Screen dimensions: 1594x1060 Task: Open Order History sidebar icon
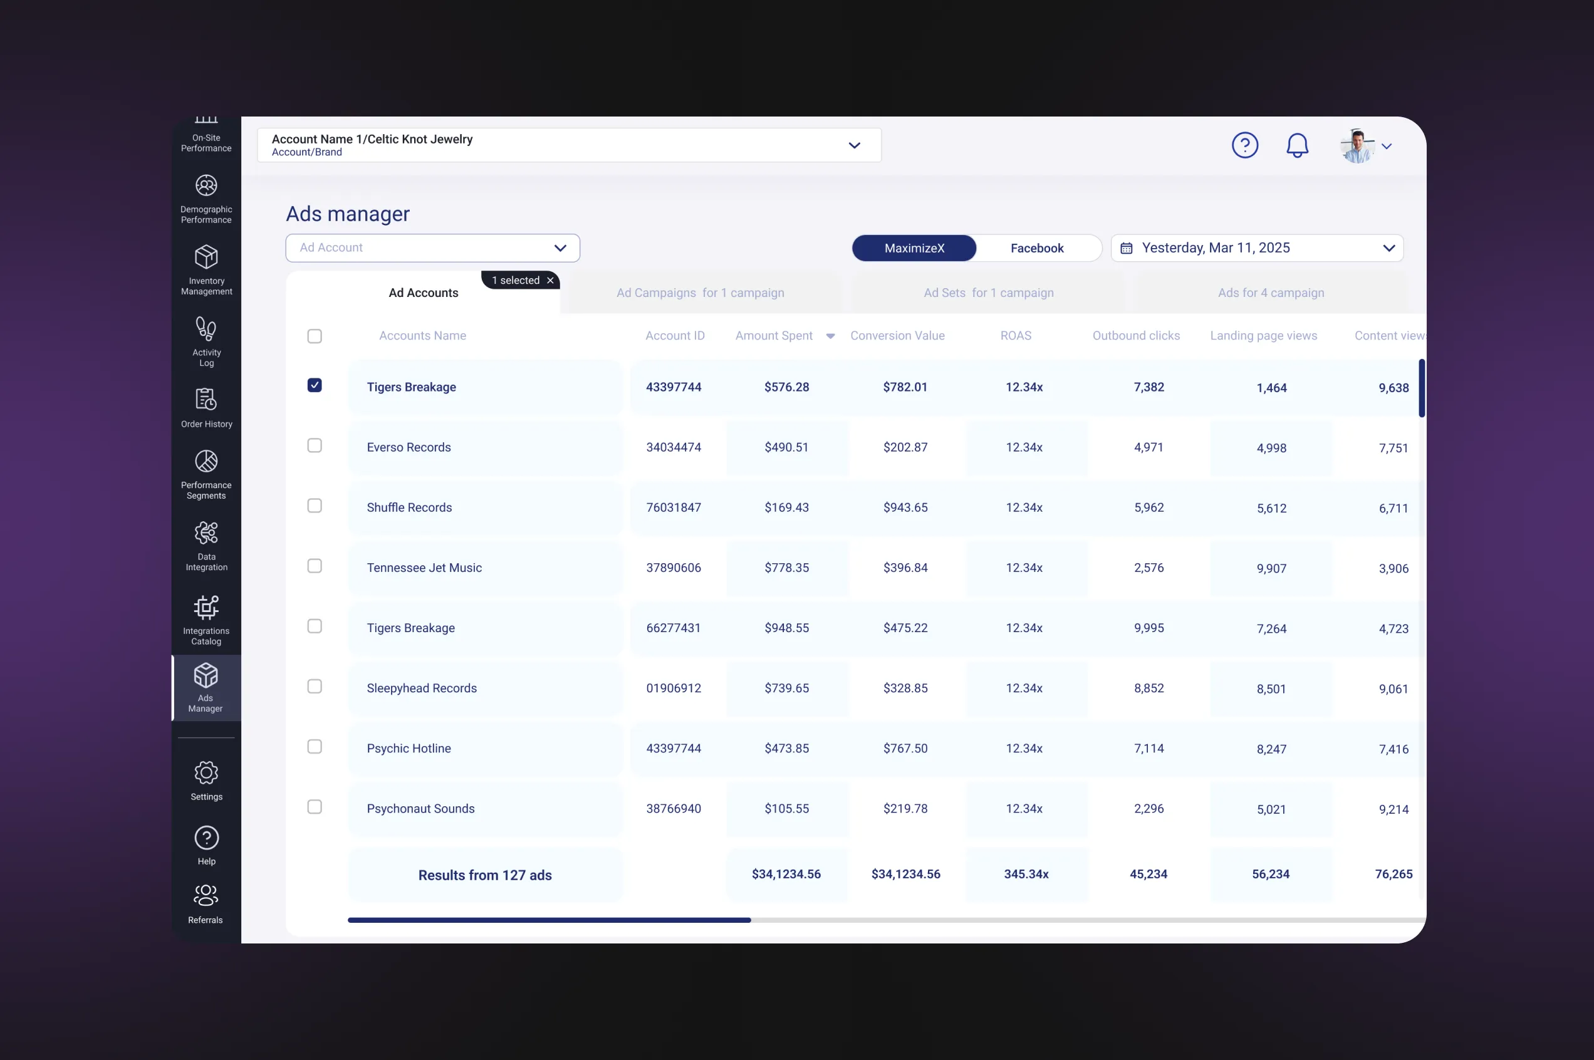tap(206, 400)
